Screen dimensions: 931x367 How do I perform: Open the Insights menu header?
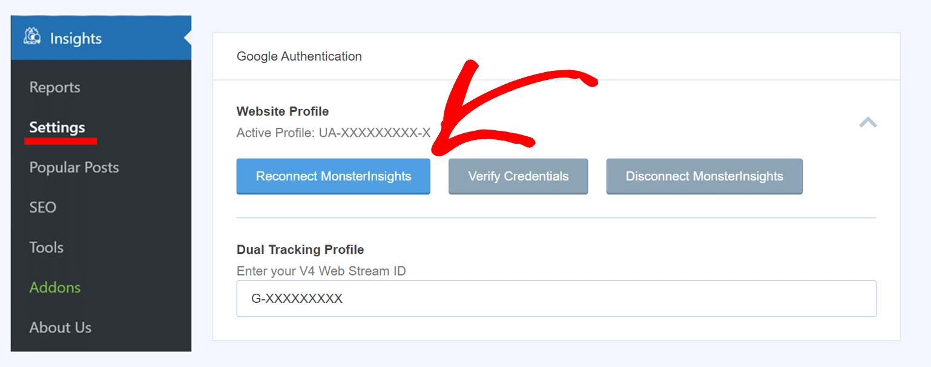[x=101, y=38]
